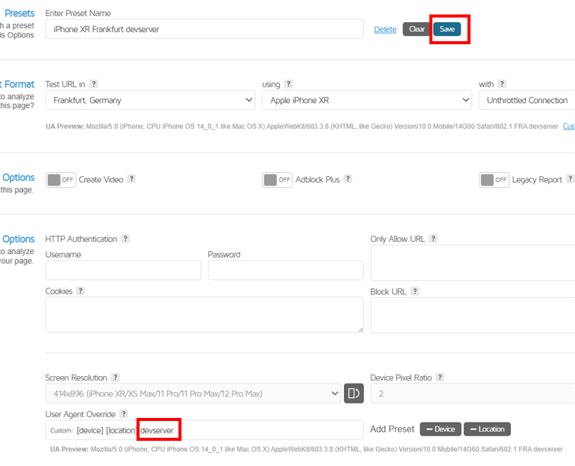Click help icon beside Adblock Plus
575x466 pixels.
tap(348, 179)
